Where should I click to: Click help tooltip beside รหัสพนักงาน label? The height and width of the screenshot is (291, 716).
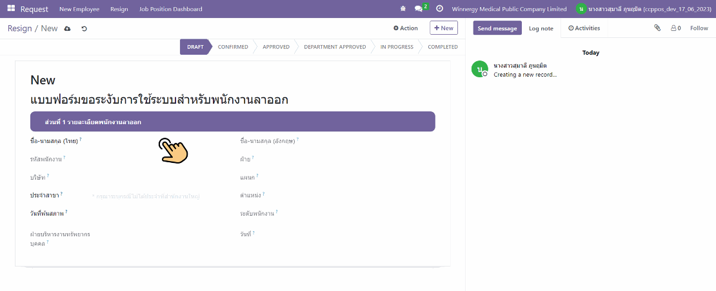(65, 157)
